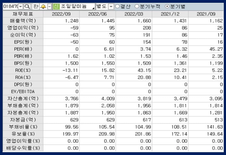Select the 분기누적 radio button
This screenshot has height=155, width=226.
(x=137, y=7)
